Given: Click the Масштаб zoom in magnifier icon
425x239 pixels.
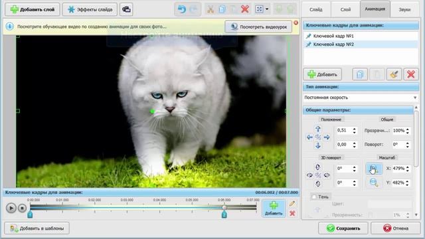Looking at the screenshot, I should [x=374, y=169].
